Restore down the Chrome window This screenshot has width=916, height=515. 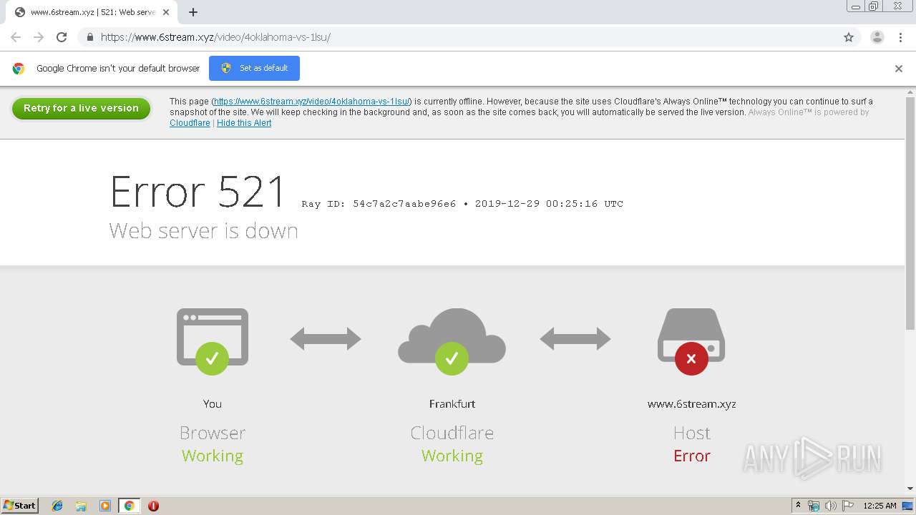tap(874, 6)
